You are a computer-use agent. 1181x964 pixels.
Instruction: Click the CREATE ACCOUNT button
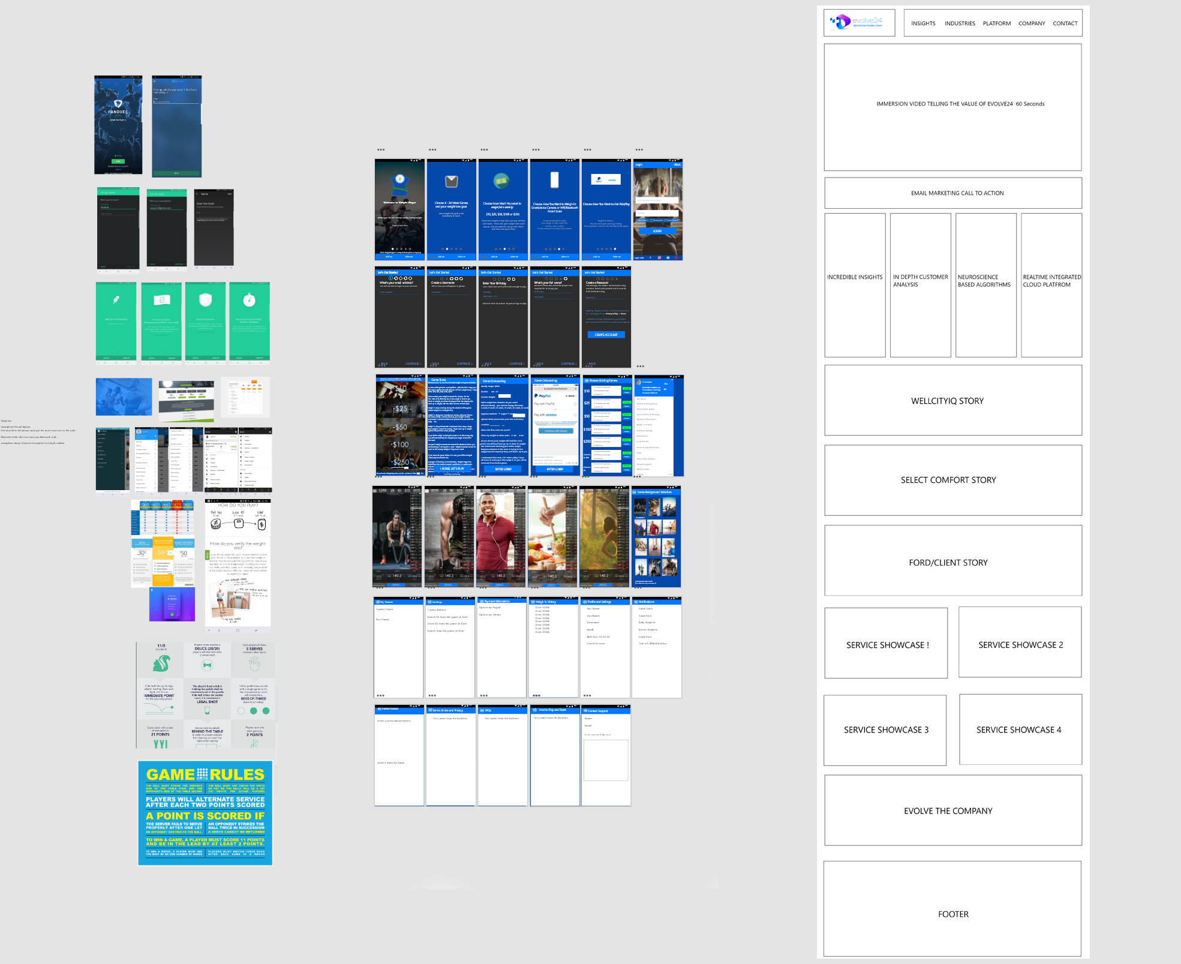click(606, 335)
